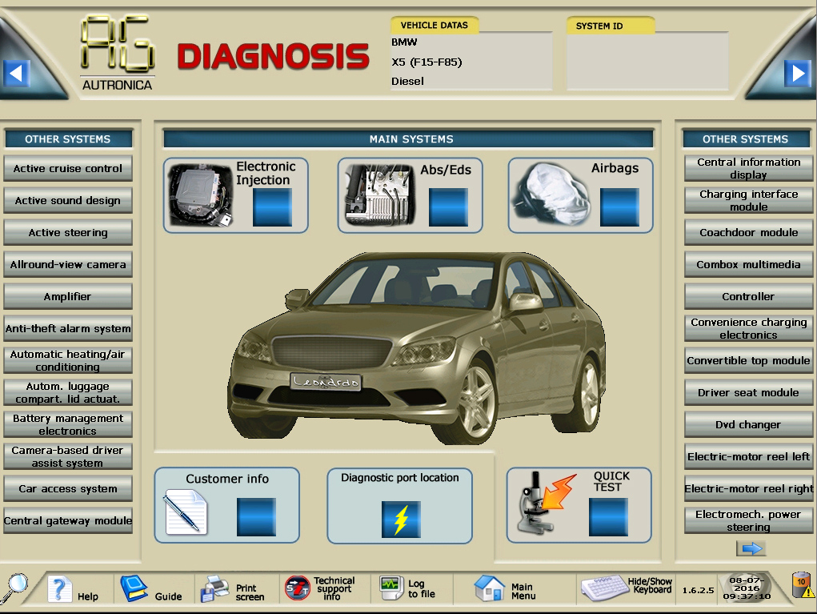Start the QUICK TEST
The width and height of the screenshot is (817, 614).
click(x=608, y=516)
